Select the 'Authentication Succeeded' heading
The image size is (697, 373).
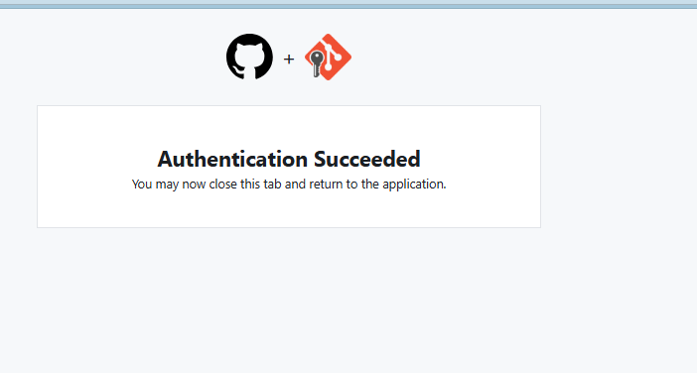289,159
